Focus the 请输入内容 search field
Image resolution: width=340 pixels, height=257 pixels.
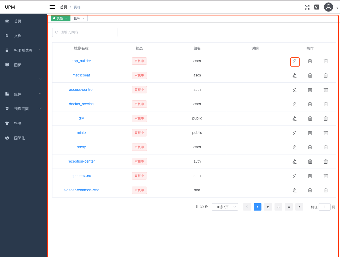click(x=85, y=32)
